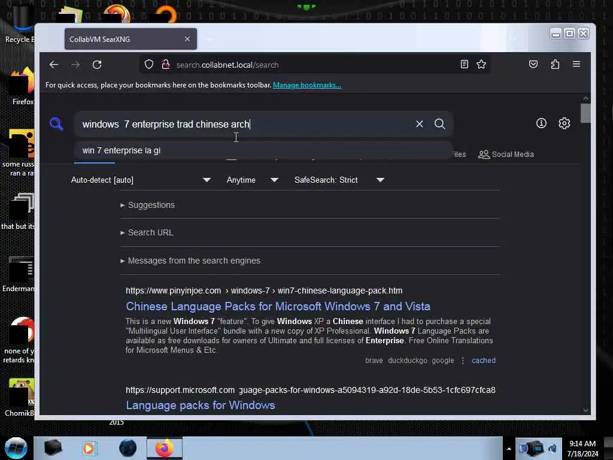Open Language packs for Windows result

pyautogui.click(x=200, y=405)
